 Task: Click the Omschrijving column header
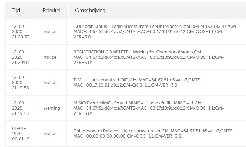(x=90, y=10)
